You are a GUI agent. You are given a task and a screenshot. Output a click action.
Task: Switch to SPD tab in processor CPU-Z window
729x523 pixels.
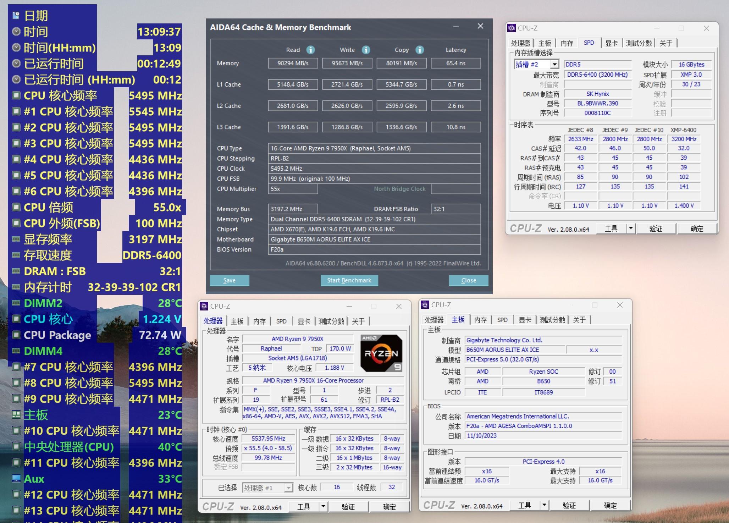click(x=281, y=321)
